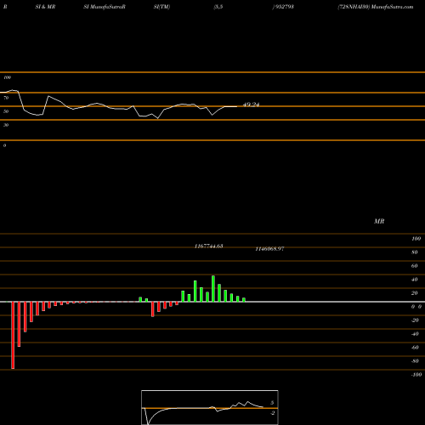Click the header text SI MunafaSutraR
Image resolution: width=425 pixels, height=425 pixels.
tap(105, 7)
